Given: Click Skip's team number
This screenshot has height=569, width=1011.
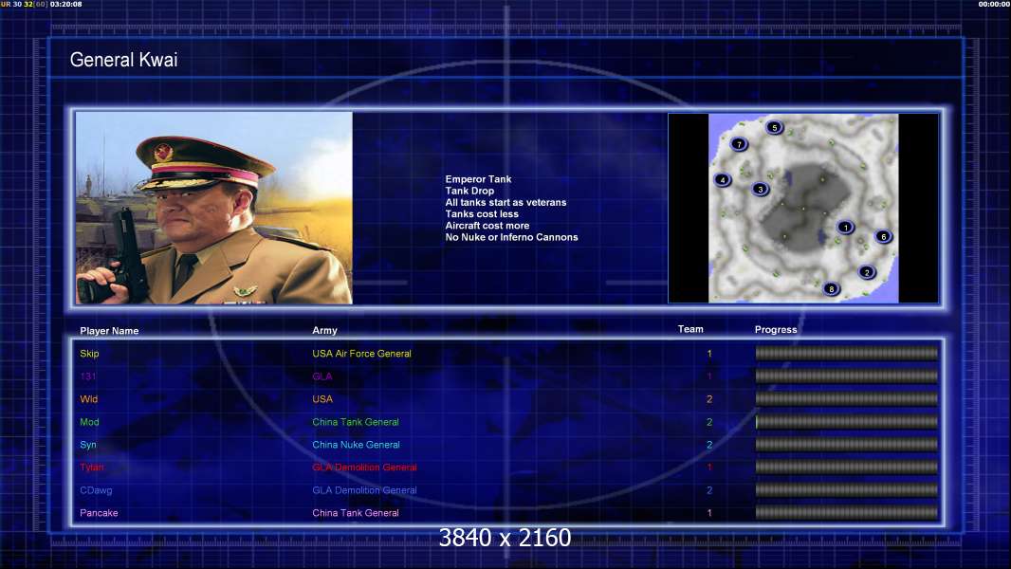Looking at the screenshot, I should point(709,354).
